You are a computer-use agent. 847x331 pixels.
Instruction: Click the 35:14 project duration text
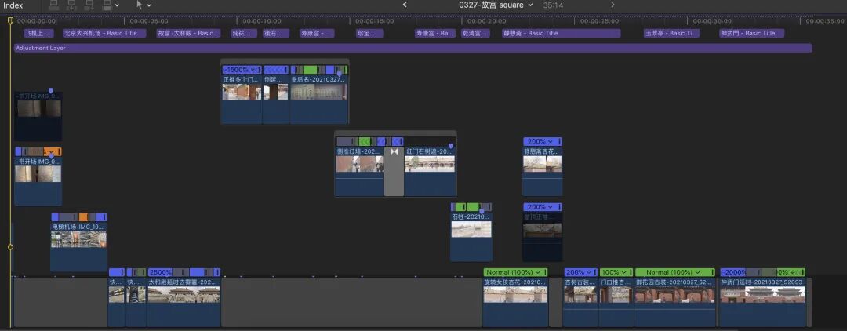(551, 5)
